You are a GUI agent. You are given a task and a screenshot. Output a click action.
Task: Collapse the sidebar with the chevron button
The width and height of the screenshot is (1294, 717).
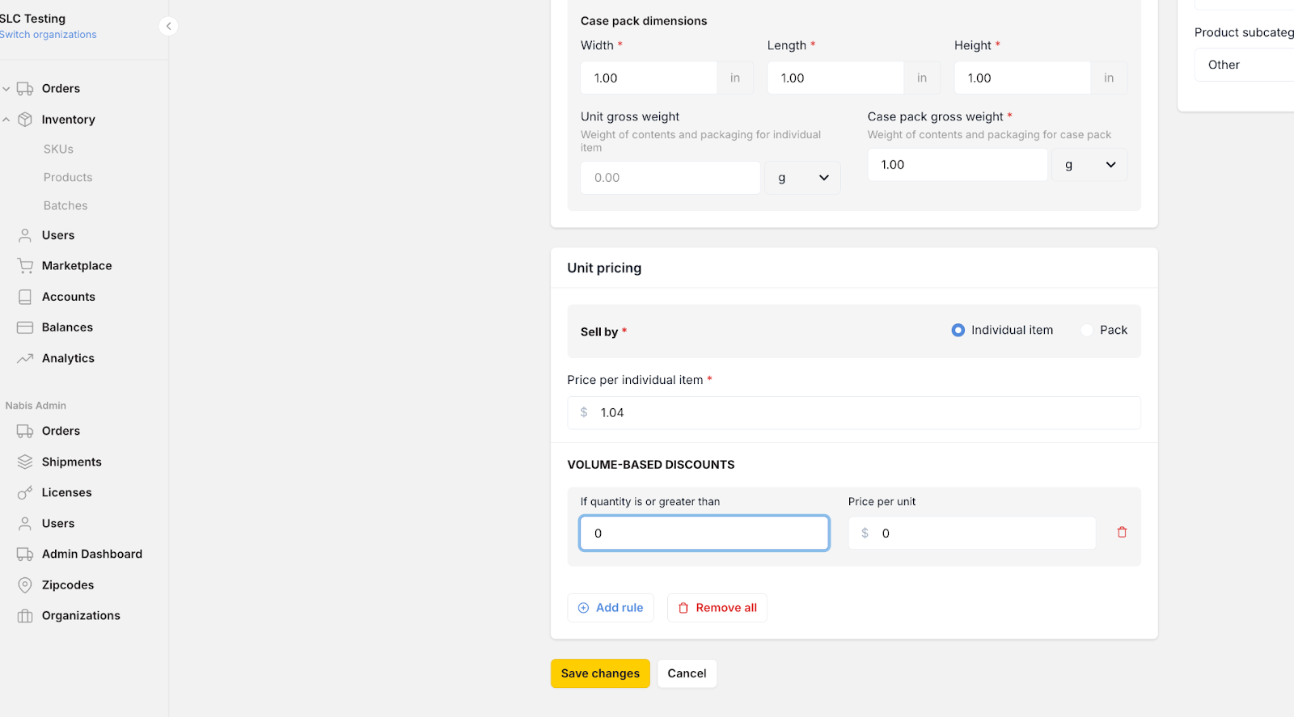168,26
